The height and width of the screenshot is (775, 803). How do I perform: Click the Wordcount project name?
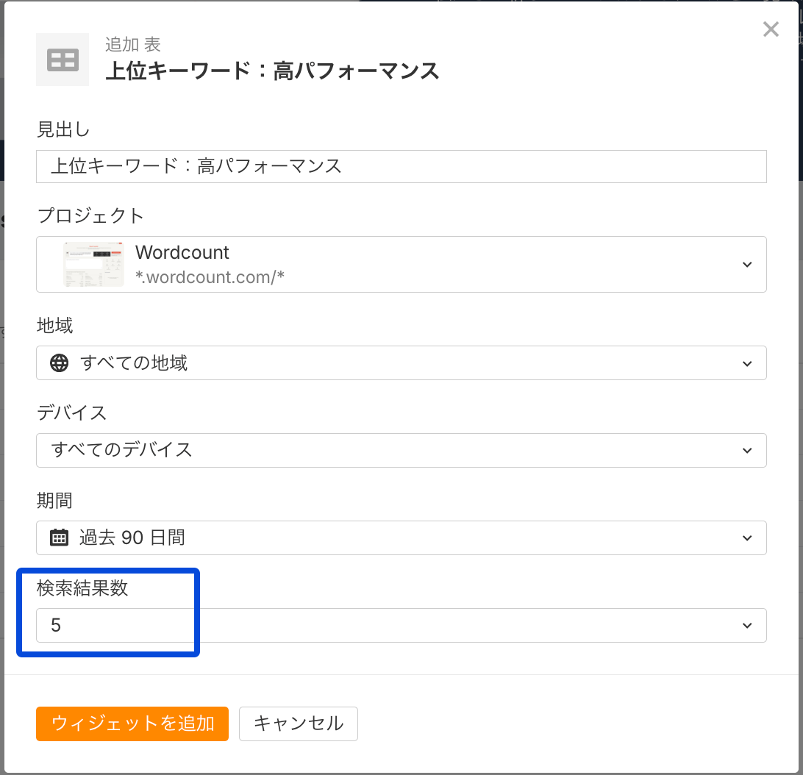point(182,252)
